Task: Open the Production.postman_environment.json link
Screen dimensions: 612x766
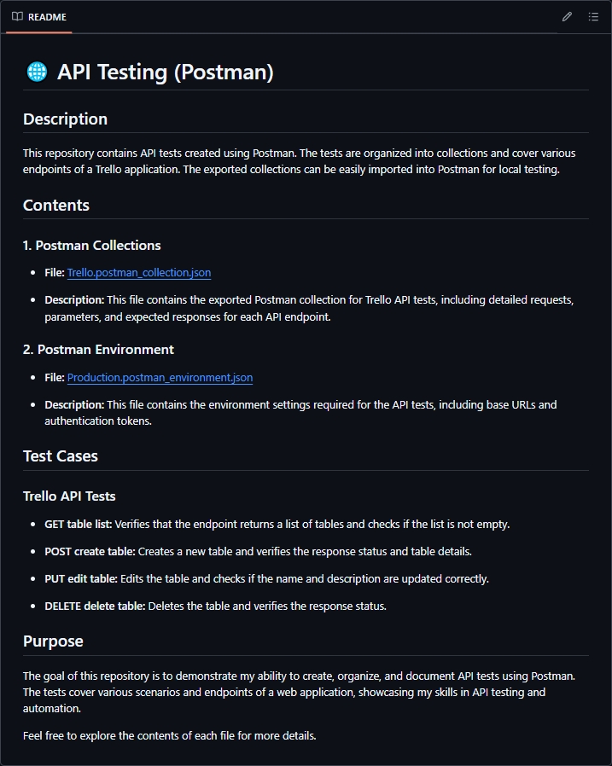Action: [x=160, y=377]
